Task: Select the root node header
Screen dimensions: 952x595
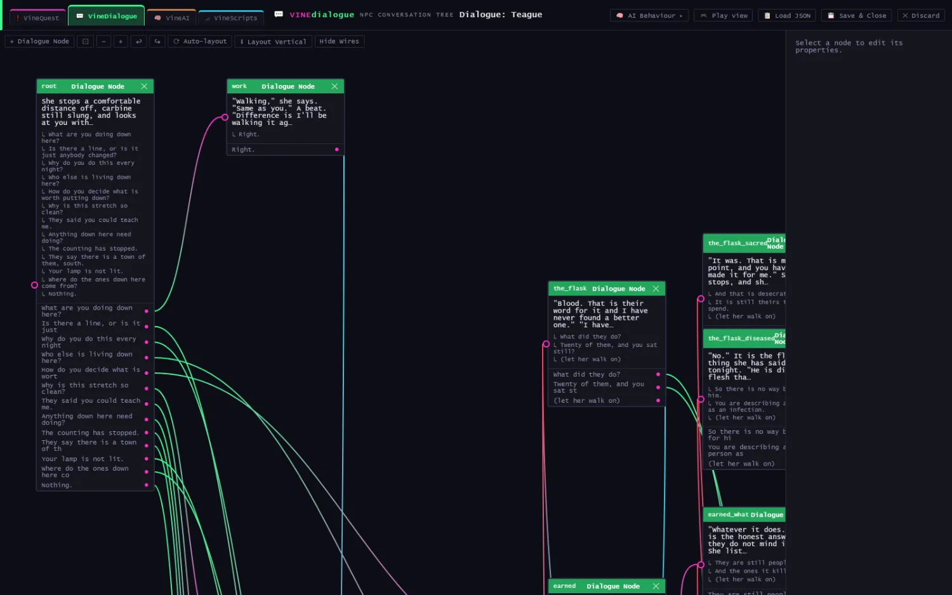Action: (95, 86)
